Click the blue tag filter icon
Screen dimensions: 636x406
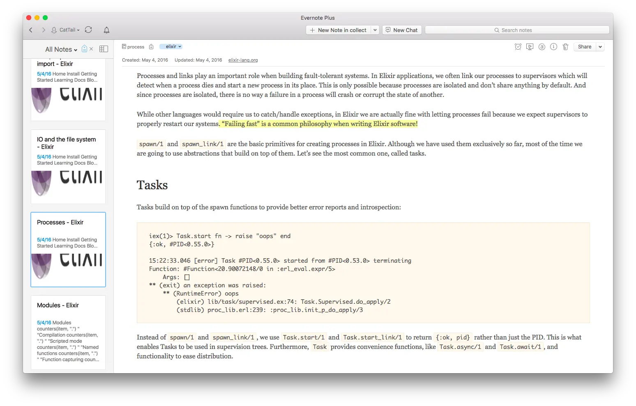84,49
